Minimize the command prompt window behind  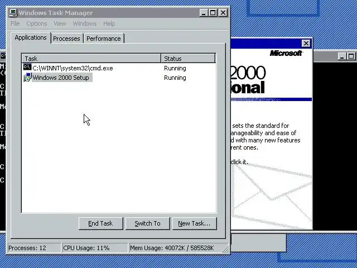[342, 56]
